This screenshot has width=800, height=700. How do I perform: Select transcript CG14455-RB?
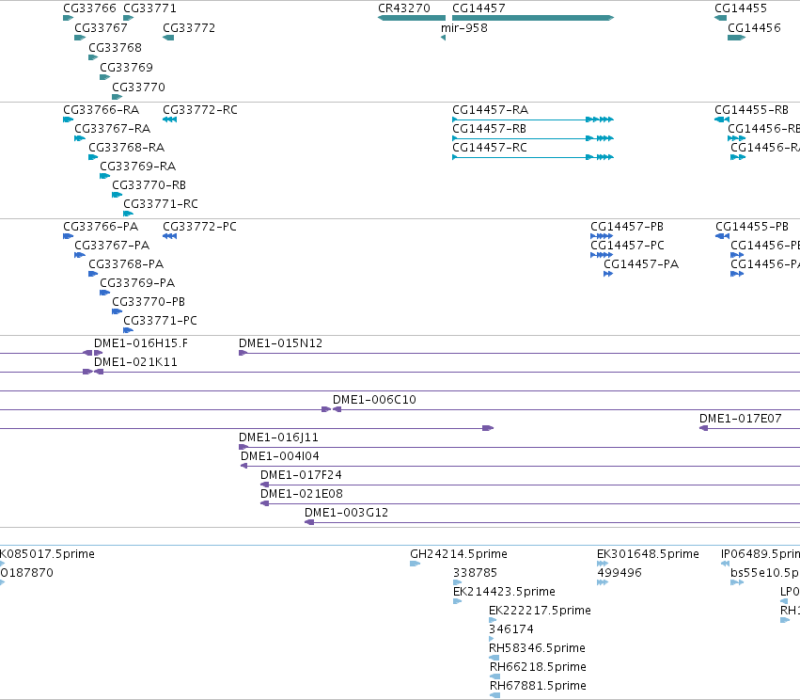tap(751, 110)
